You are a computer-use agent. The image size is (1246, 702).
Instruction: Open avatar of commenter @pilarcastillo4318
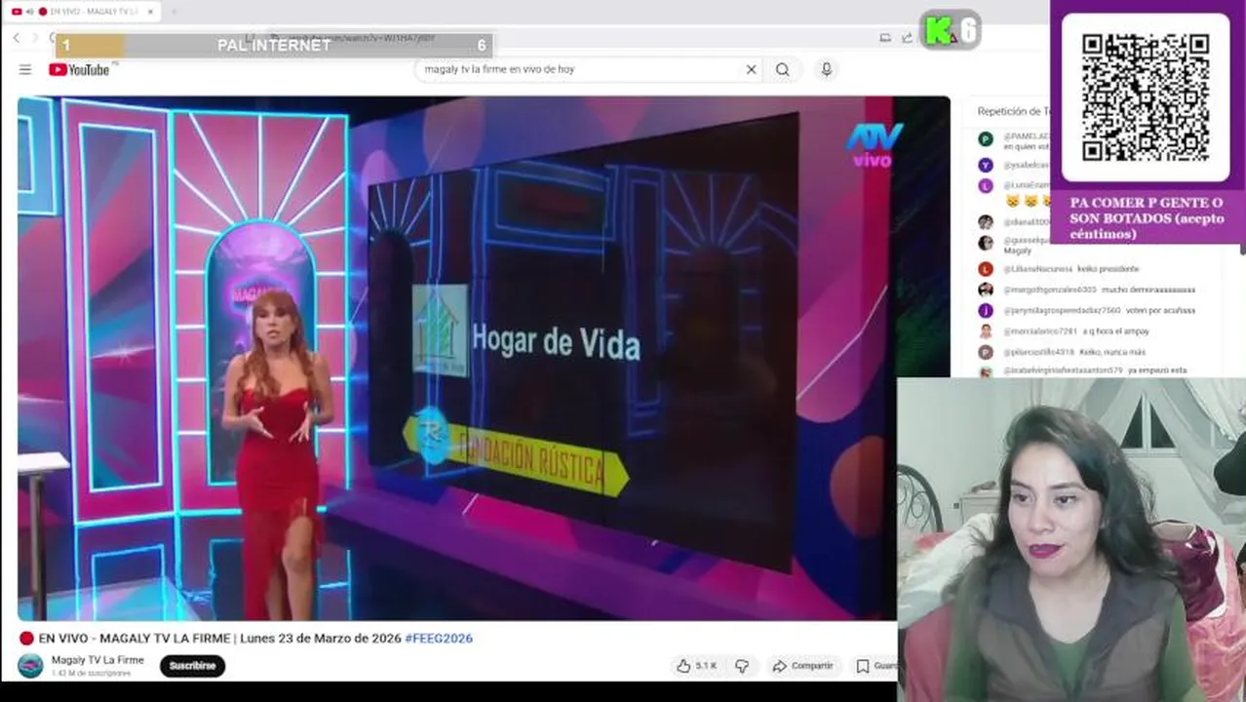click(986, 352)
